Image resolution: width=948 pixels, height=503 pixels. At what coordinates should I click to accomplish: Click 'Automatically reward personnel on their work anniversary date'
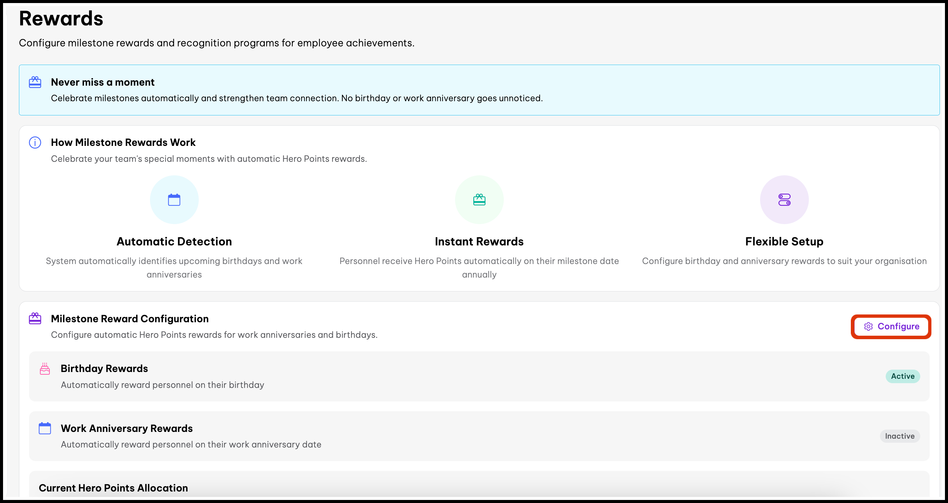[191, 444]
